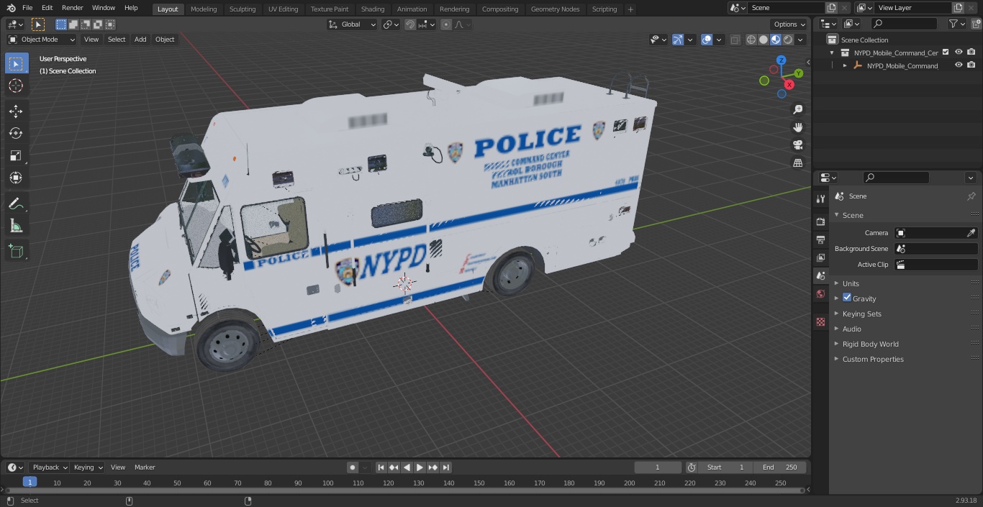The height and width of the screenshot is (507, 983).
Task: Switch to rendered viewport shading
Action: pyautogui.click(x=788, y=40)
